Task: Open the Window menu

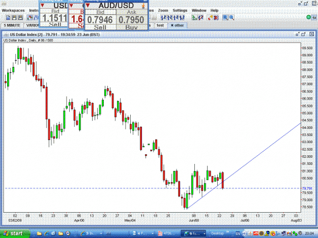Action: pyautogui.click(x=199, y=10)
